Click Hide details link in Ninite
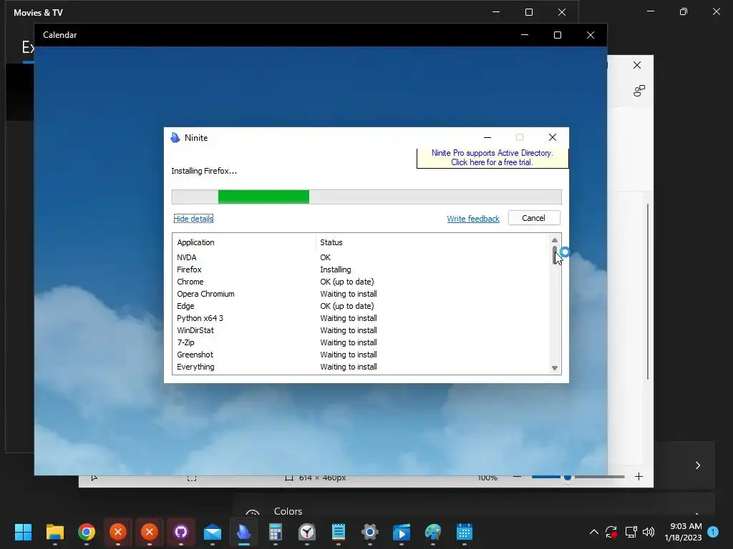 pos(193,219)
